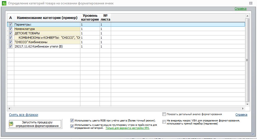Select "CHICCO" Комбинезоны category cell

coord(47,42)
